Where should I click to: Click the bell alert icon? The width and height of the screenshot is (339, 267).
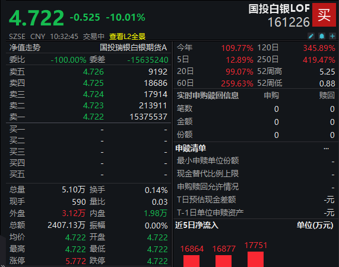point(322,36)
